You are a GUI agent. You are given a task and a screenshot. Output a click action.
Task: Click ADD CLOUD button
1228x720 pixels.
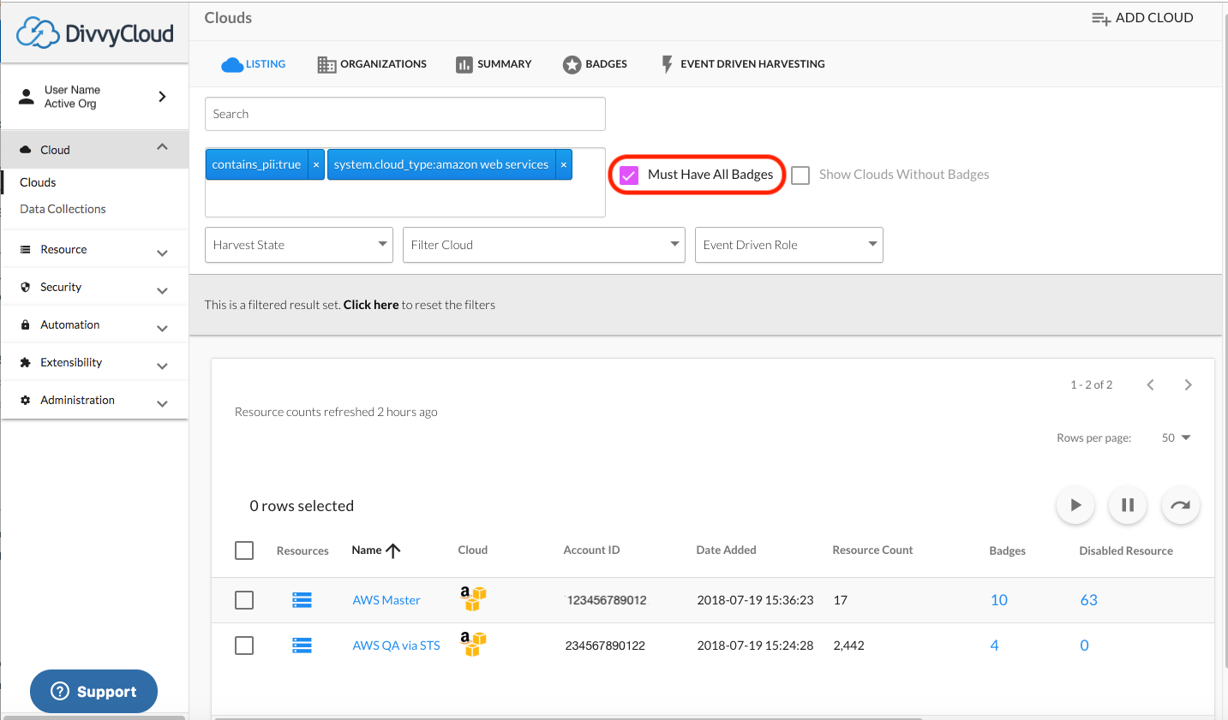click(1142, 18)
